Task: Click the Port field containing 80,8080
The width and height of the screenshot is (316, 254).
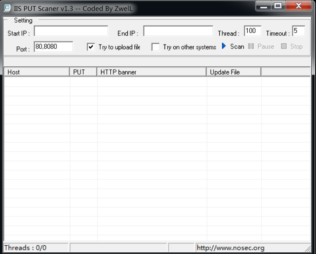Action: point(53,47)
